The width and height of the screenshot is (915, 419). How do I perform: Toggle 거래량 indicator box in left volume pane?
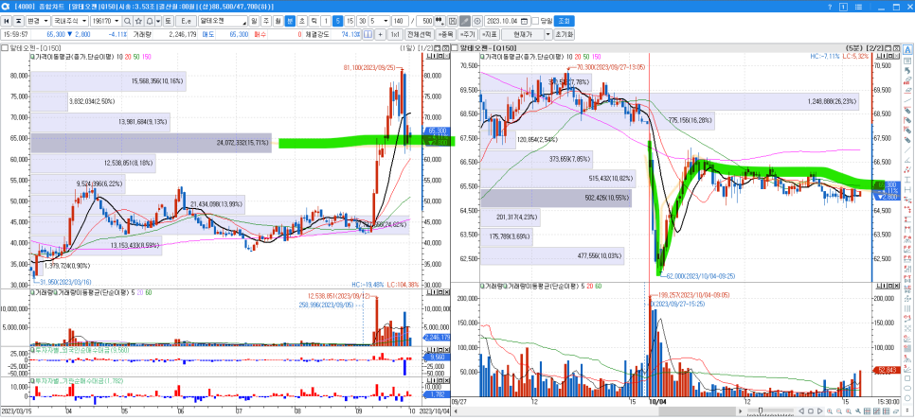coord(32,292)
